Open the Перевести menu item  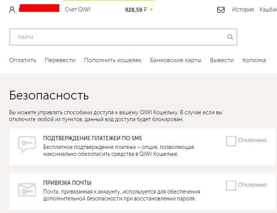click(60, 60)
